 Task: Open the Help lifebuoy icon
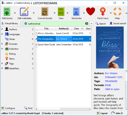(x=117, y=12)
